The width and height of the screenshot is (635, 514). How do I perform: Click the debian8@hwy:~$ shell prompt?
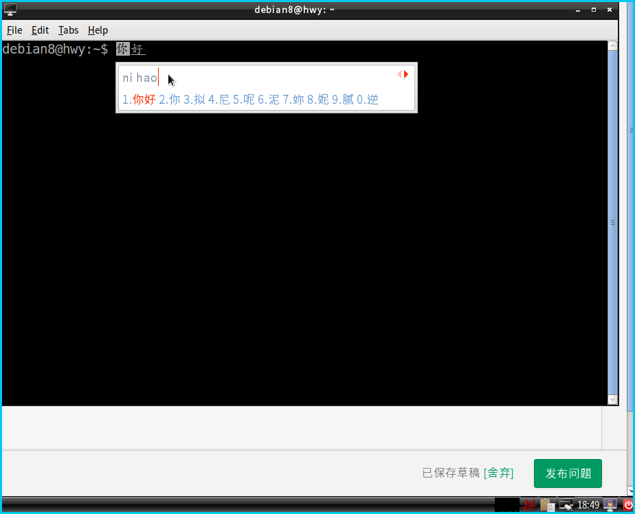click(55, 49)
